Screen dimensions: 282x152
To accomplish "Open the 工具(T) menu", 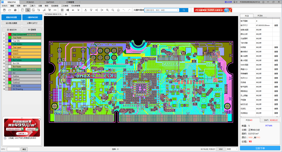I will pyautogui.click(x=32, y=6).
